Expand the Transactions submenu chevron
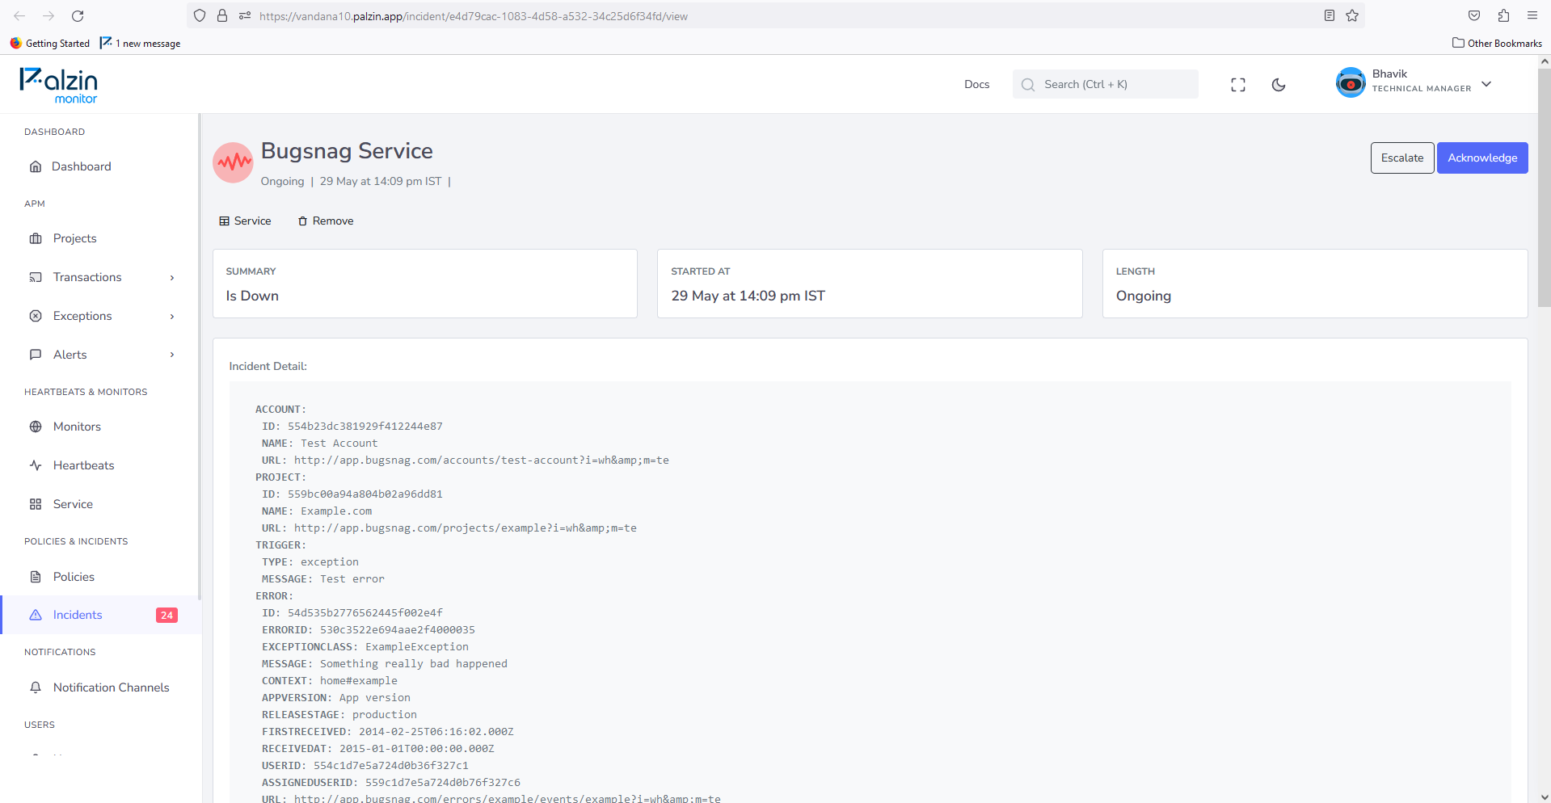Image resolution: width=1551 pixels, height=803 pixels. (x=172, y=278)
